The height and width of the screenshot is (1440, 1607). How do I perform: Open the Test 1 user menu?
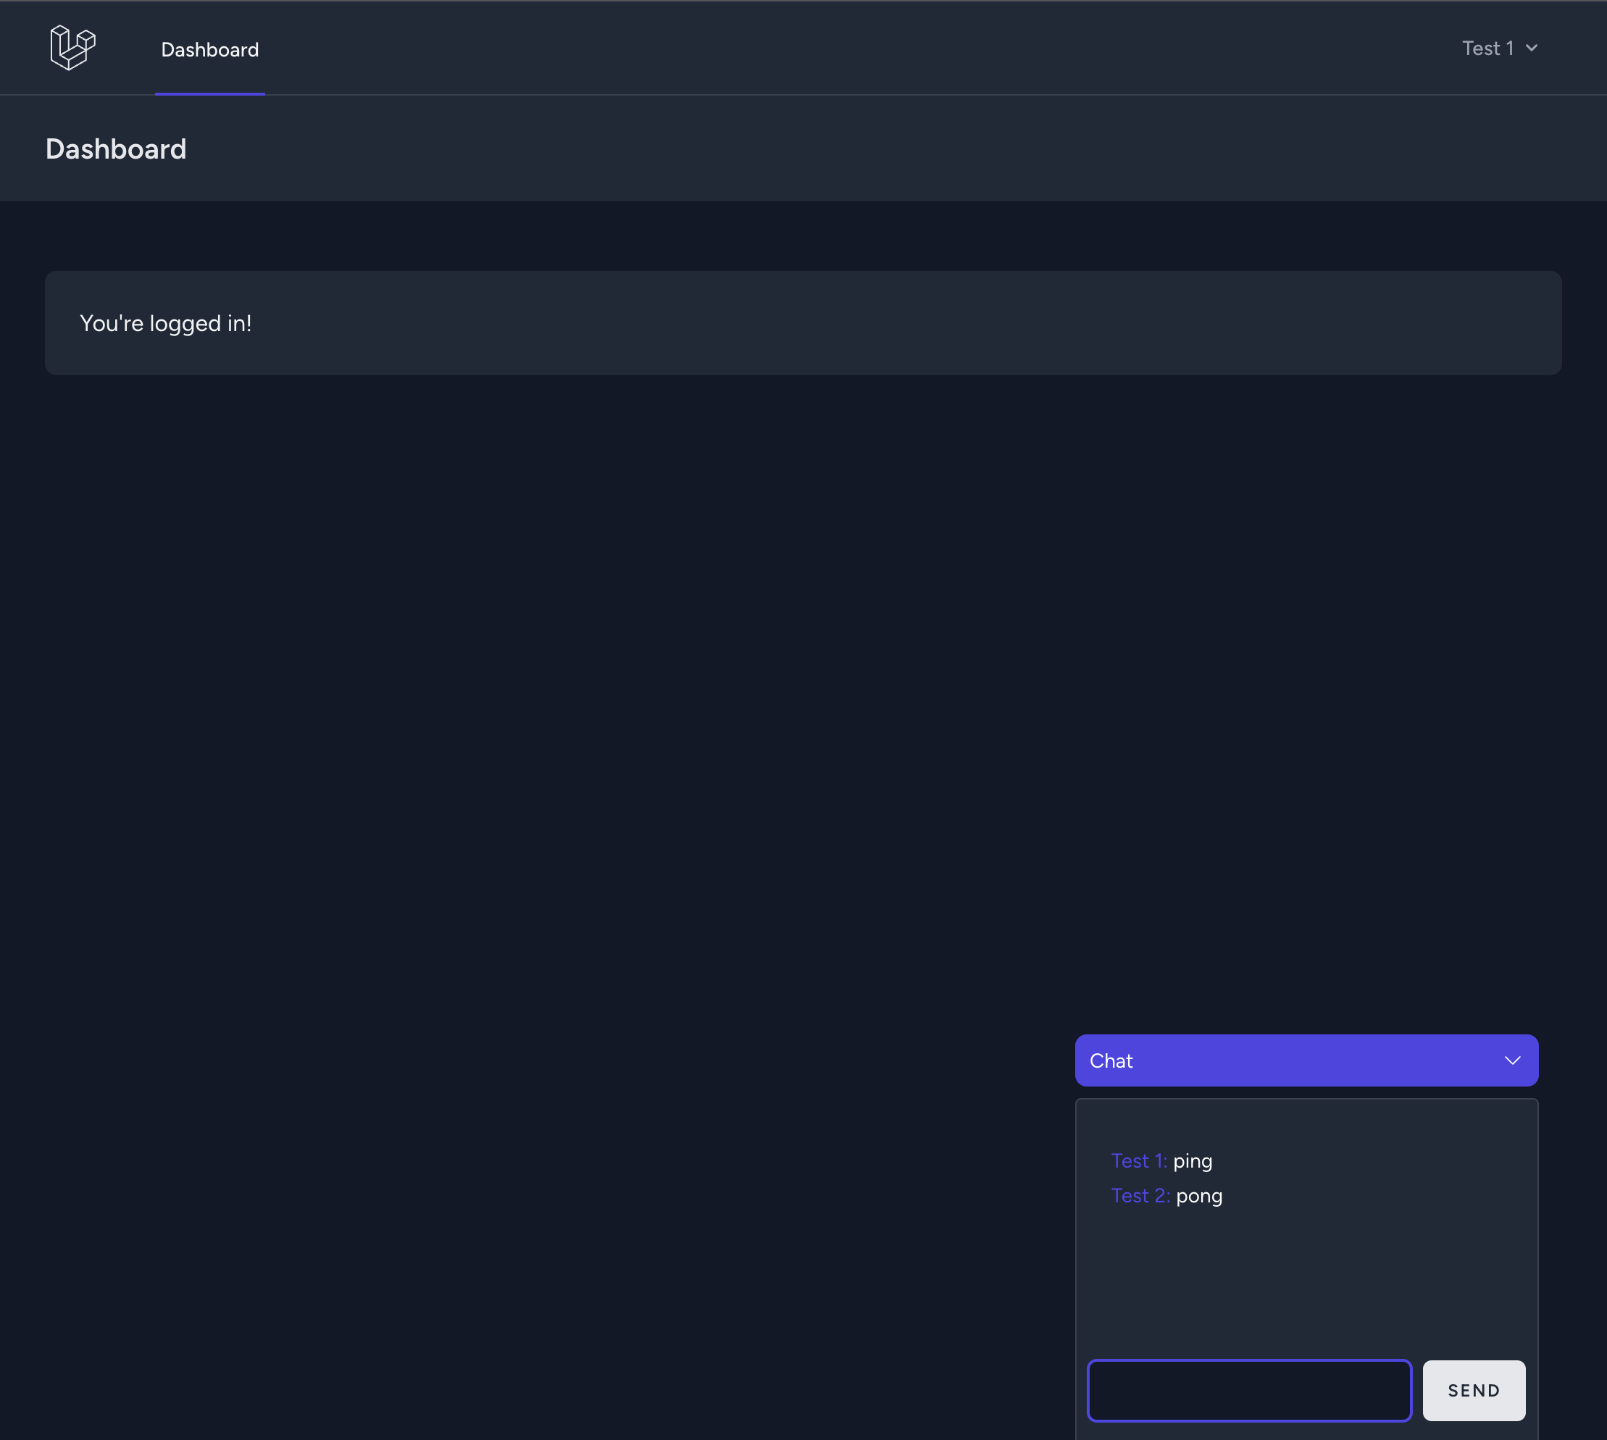1487,49
